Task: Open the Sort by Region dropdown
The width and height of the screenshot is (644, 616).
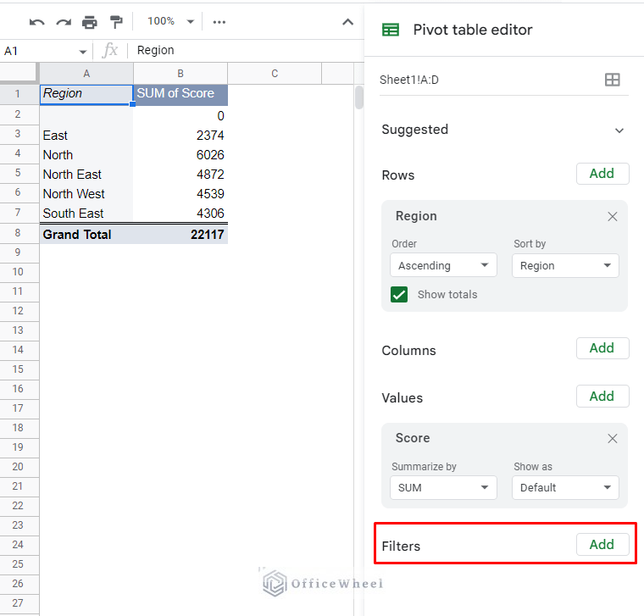Action: point(565,265)
